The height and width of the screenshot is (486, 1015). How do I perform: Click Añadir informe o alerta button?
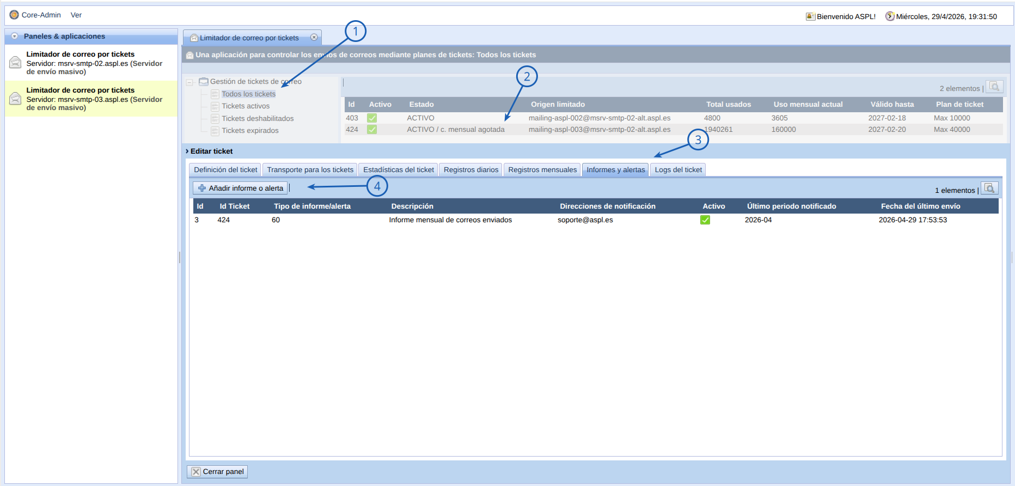pos(240,188)
